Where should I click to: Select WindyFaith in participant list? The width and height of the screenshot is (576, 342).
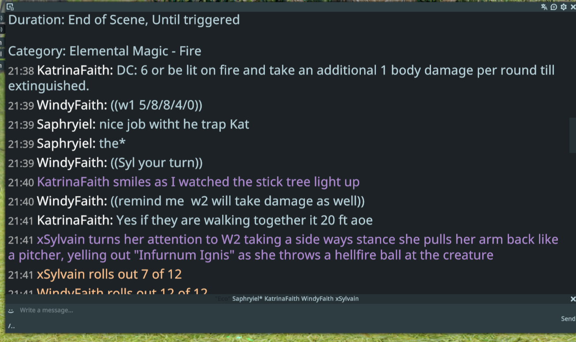pos(317,299)
